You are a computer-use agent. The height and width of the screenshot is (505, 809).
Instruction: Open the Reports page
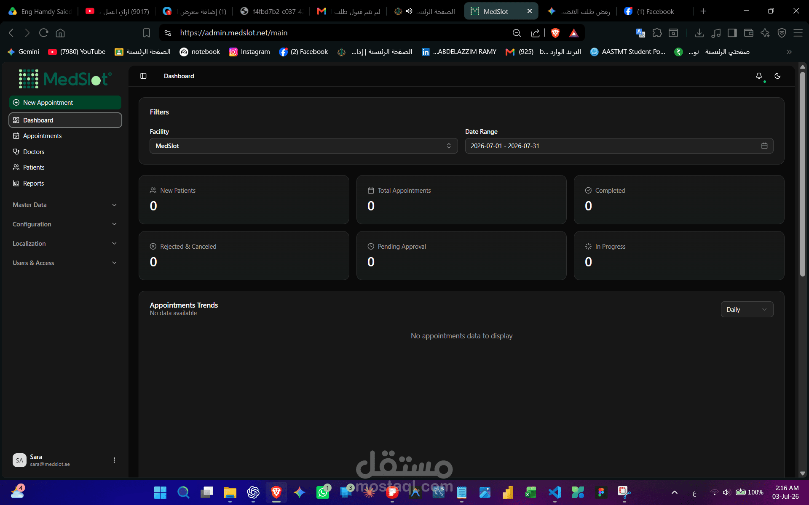coord(65,183)
